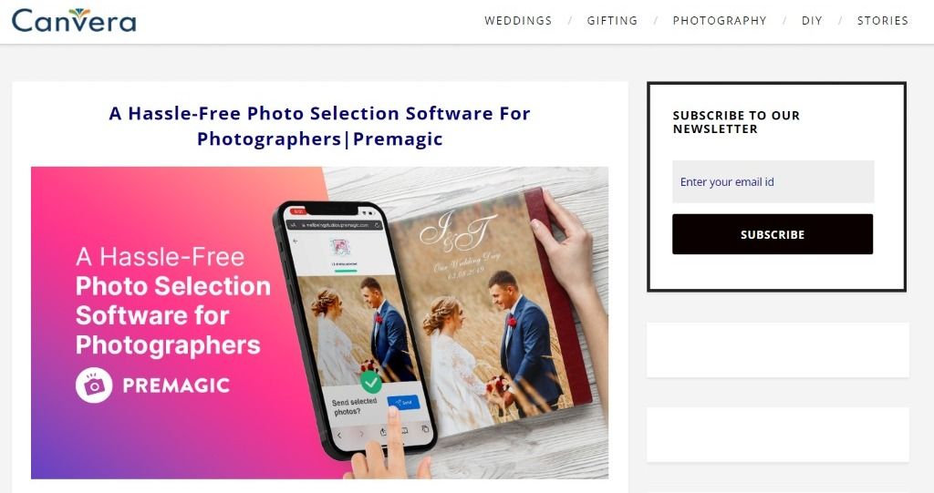
Task: Click the phone browser address bar
Action: click(336, 225)
